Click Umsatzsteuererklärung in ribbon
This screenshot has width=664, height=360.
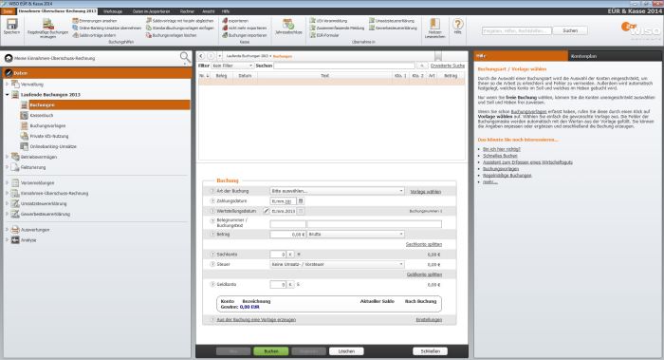pos(391,20)
